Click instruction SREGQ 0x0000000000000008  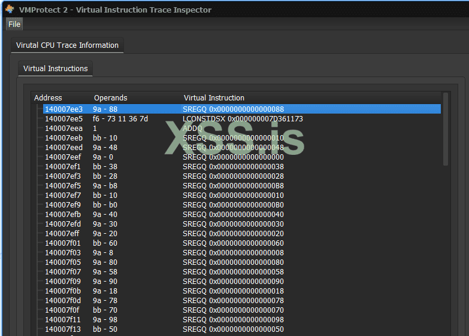pyautogui.click(x=234, y=252)
